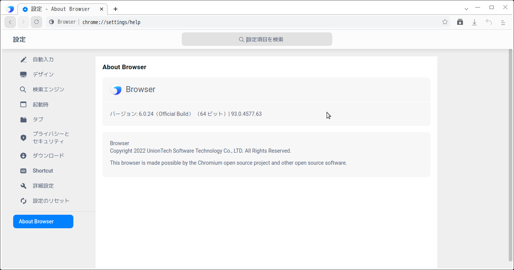
Task: Select the About Browser sidebar button
Action: tap(43, 221)
